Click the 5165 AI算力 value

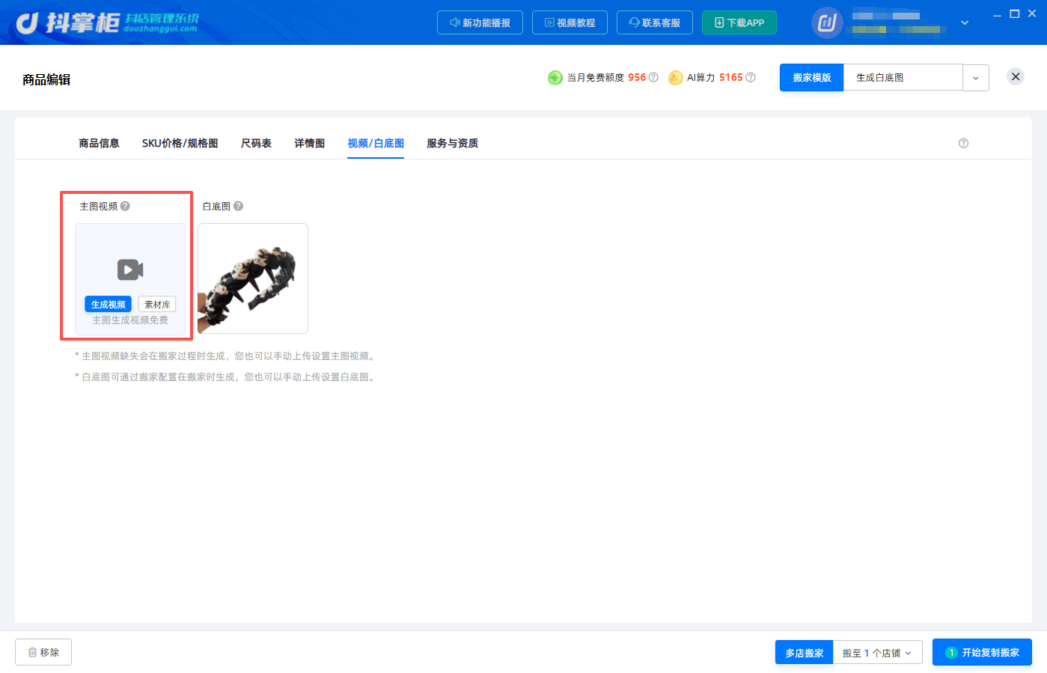click(x=731, y=77)
